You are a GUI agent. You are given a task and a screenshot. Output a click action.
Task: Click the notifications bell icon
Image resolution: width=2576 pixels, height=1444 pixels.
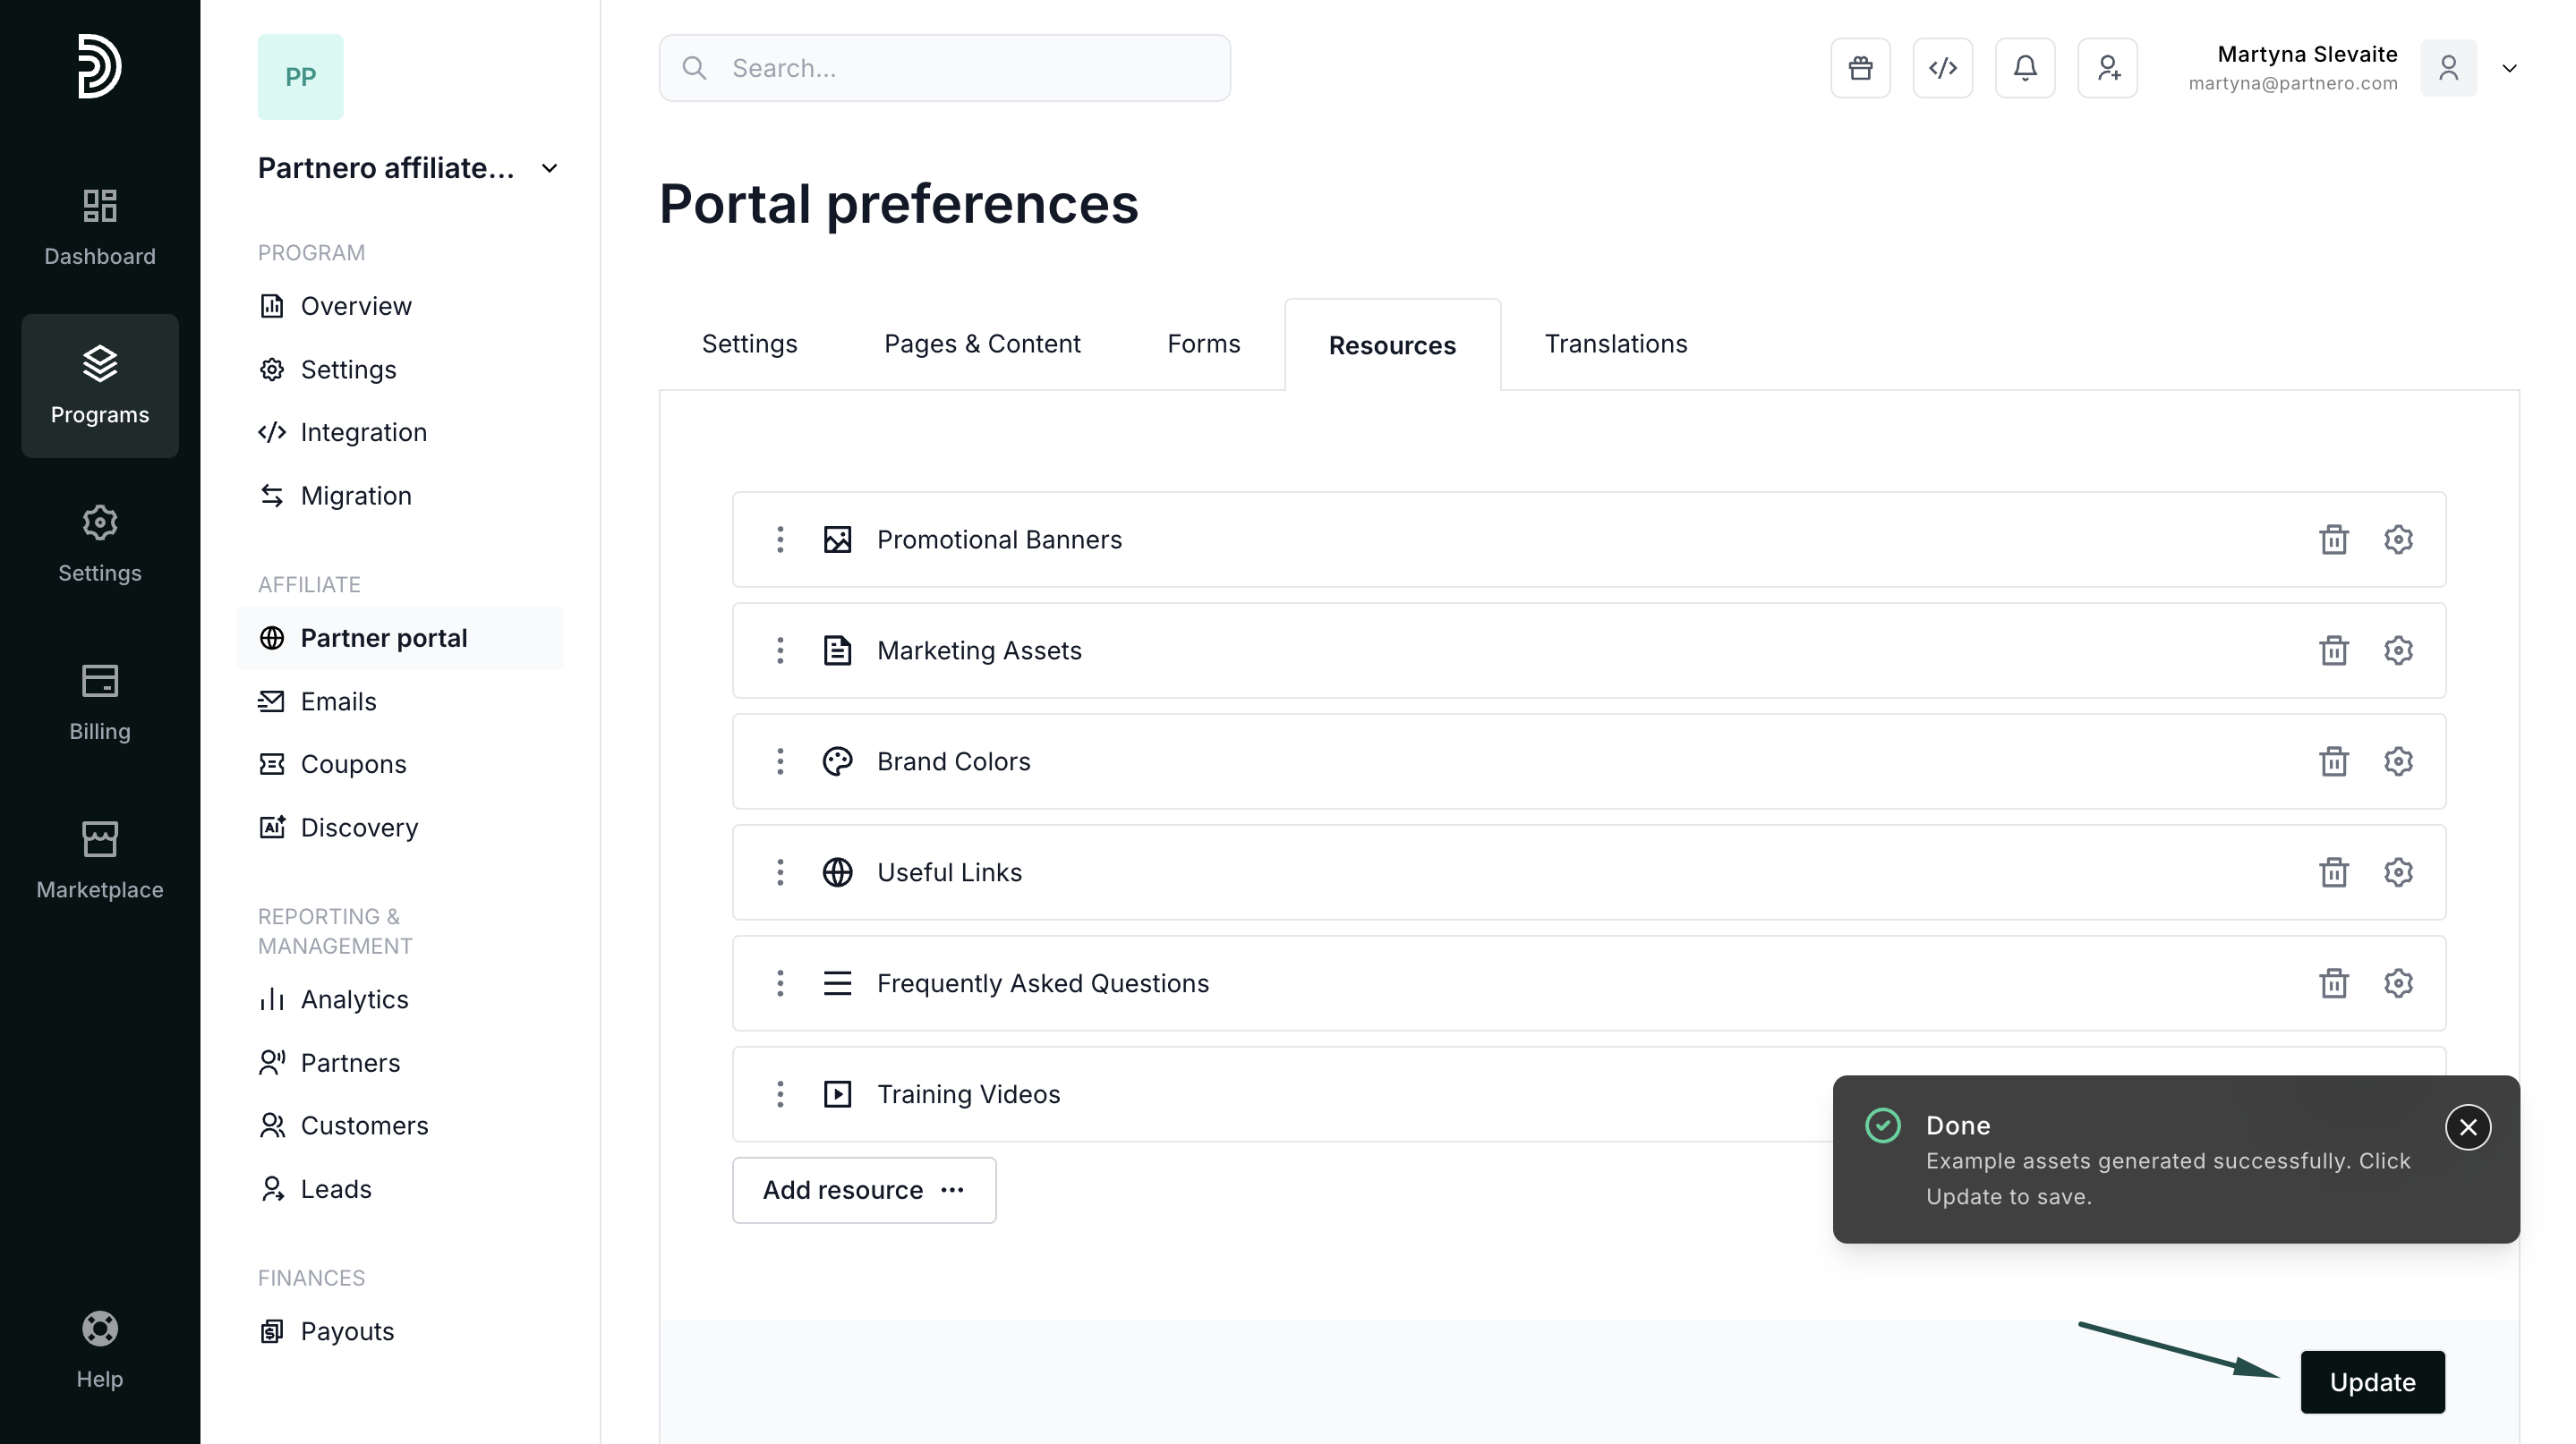2024,68
